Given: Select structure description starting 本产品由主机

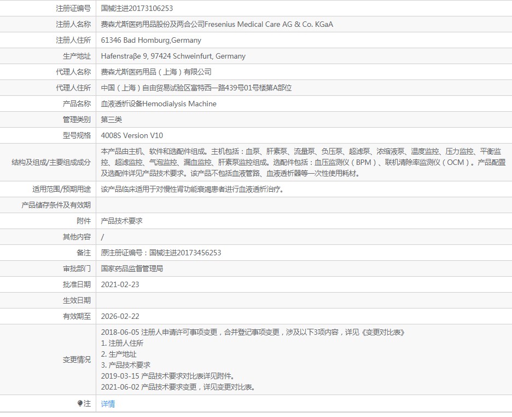Looking at the screenshot, I should click(303, 162).
